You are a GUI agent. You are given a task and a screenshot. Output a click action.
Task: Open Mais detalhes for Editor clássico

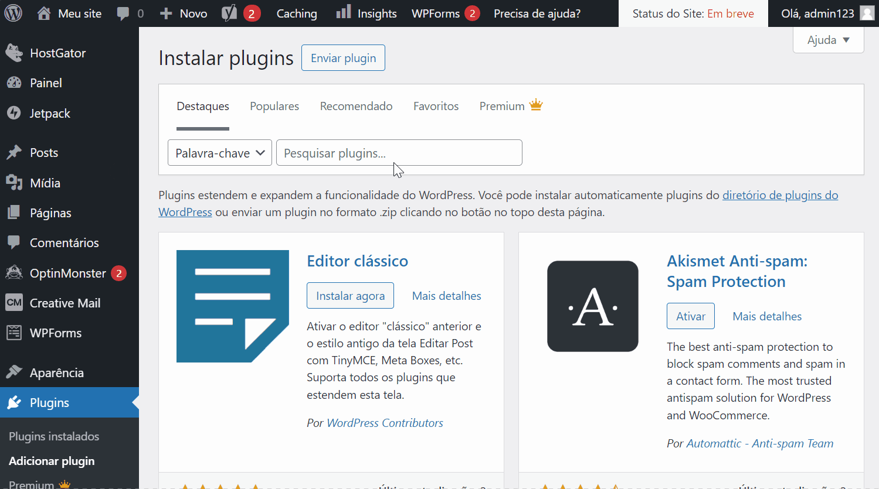click(447, 296)
